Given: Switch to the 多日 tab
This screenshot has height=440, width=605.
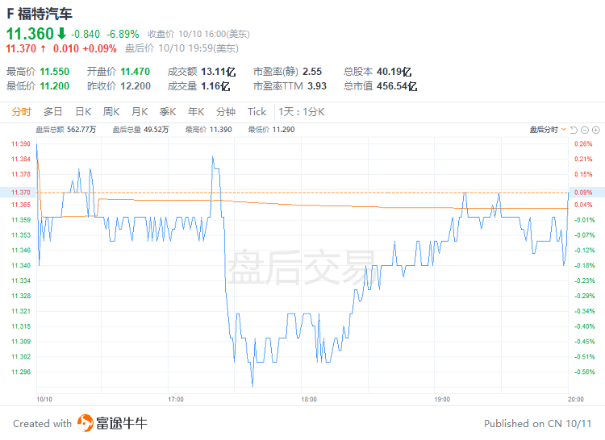Looking at the screenshot, I should [53, 112].
